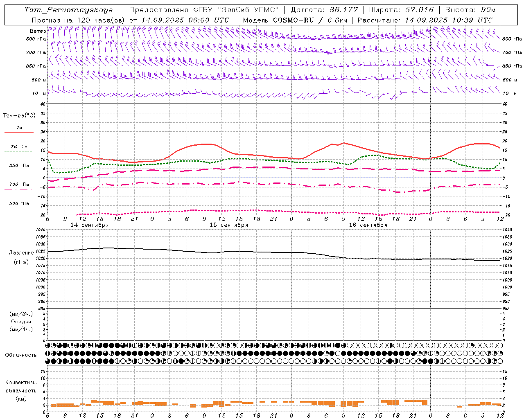This screenshot has width=524, height=419.
Task: Select the model name "COSMO-RU / 6.6км"
Action: point(310,20)
